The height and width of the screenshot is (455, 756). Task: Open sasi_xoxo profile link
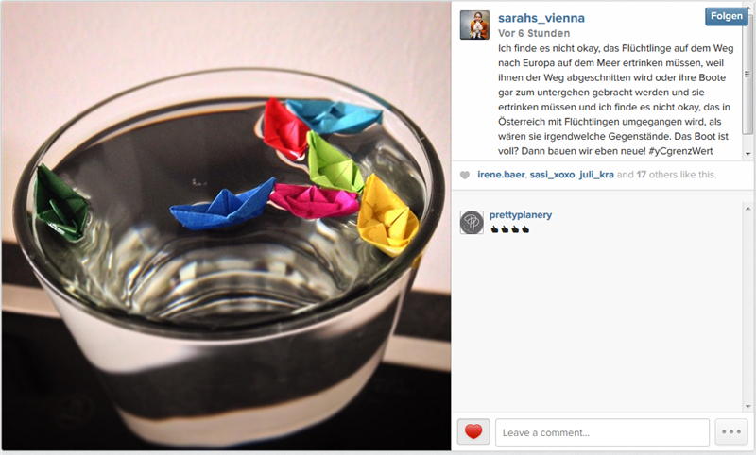click(x=552, y=175)
